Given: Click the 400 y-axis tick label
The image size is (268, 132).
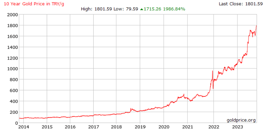Looking at the screenshot, I should (x=14, y=101).
